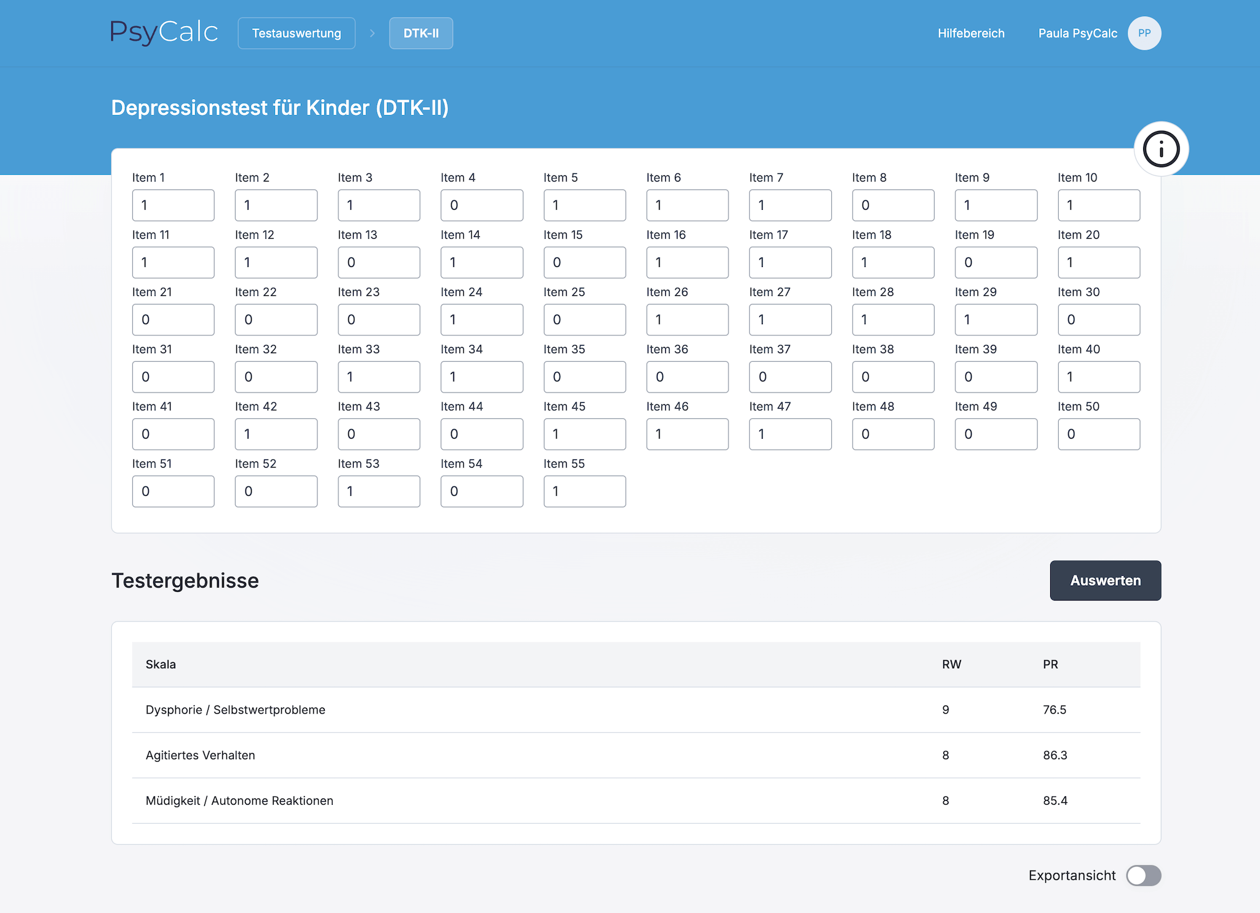Open the Hilfebereich link
Screen dimensions: 1260x913
point(971,33)
